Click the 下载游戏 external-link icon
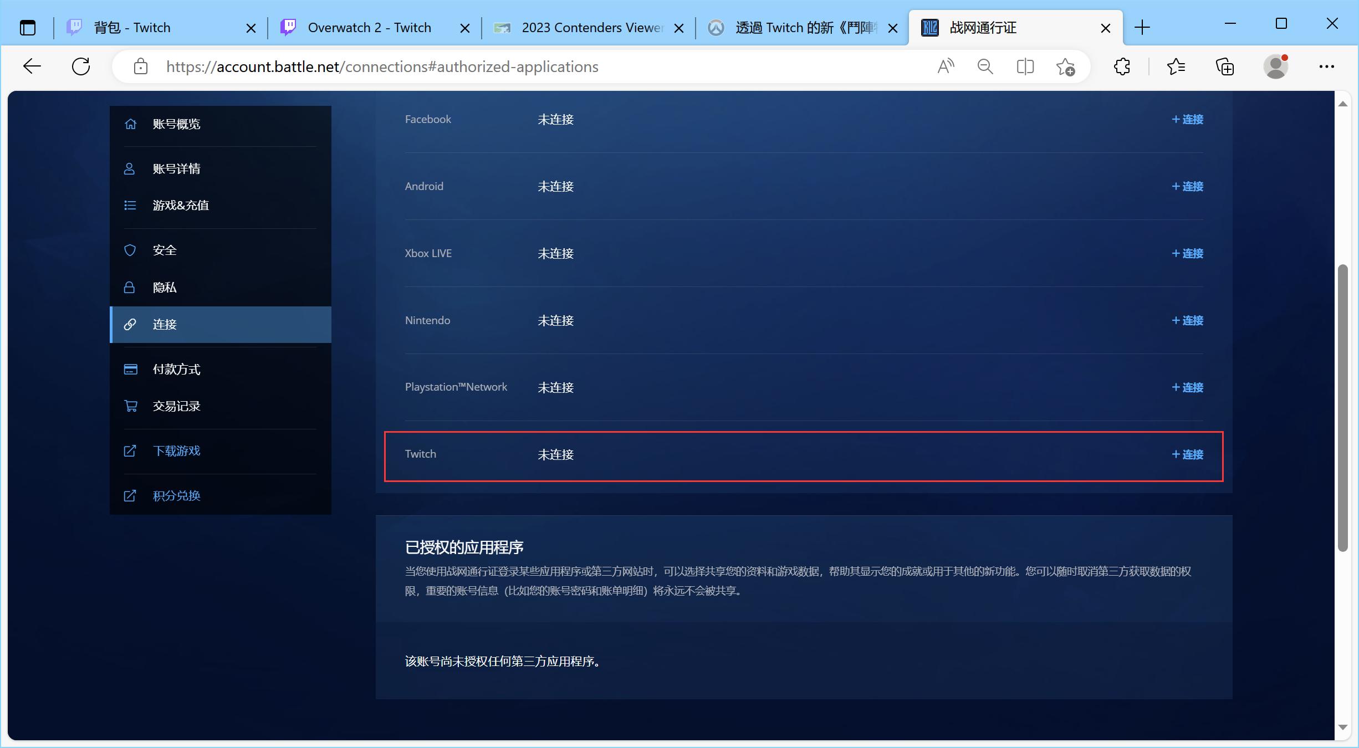 (x=130, y=450)
